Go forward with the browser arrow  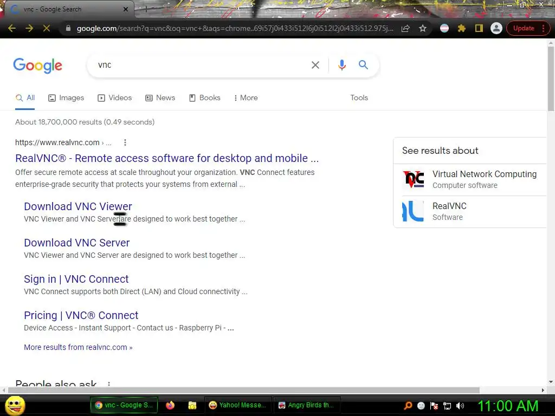[x=29, y=28]
